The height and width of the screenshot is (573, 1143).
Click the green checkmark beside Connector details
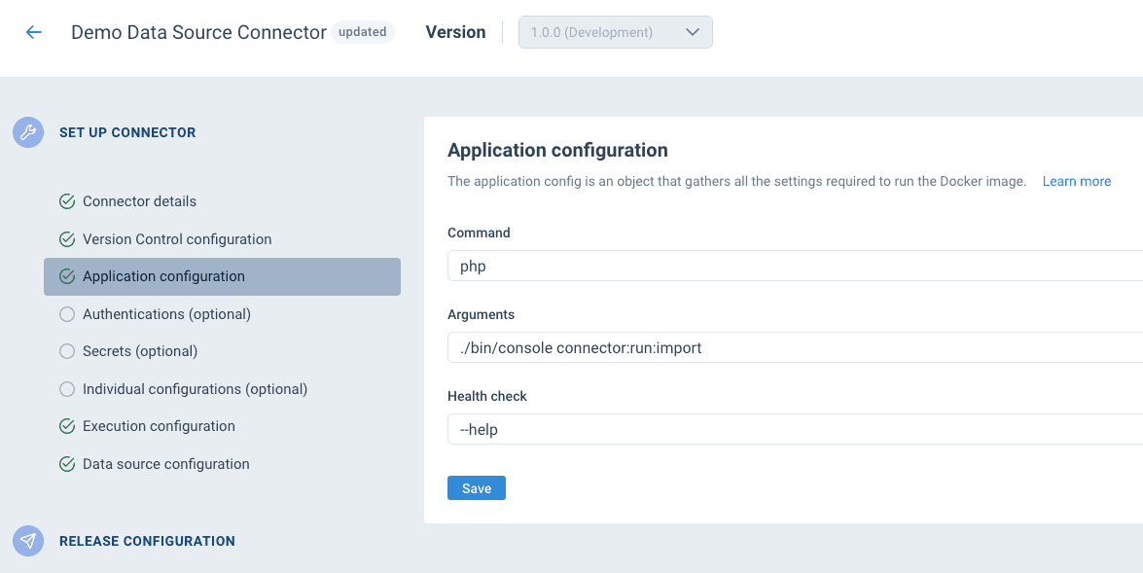(x=66, y=200)
